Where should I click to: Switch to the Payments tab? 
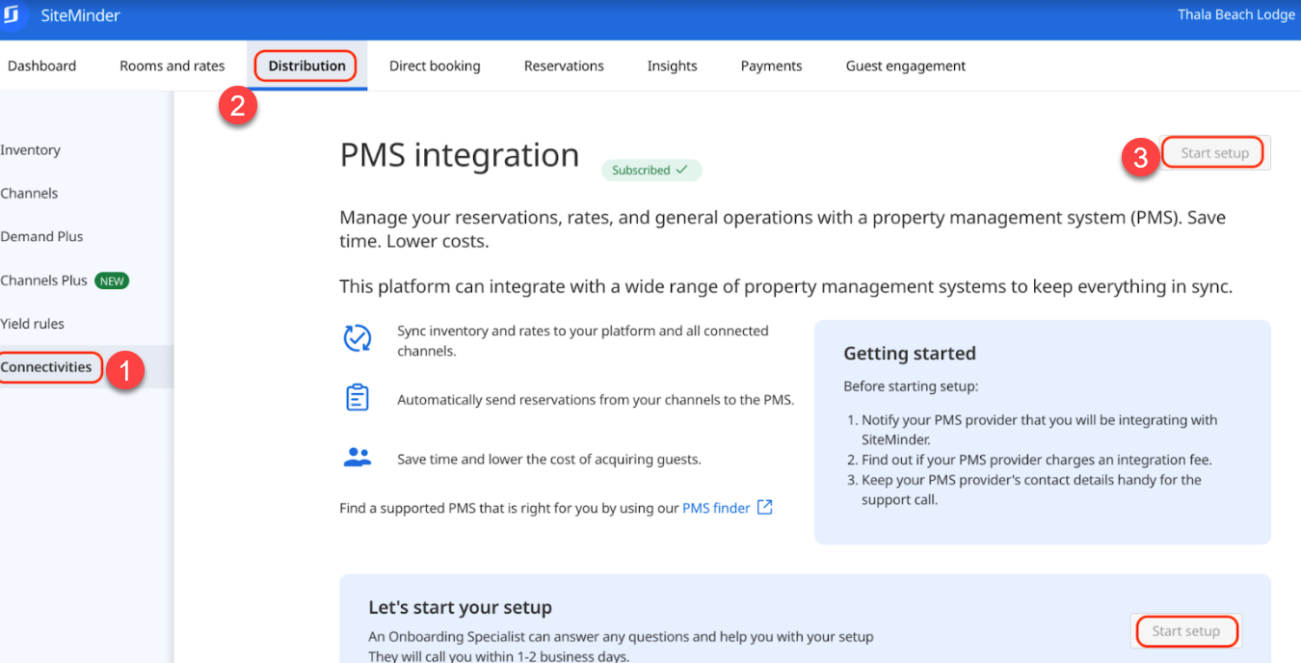[771, 66]
